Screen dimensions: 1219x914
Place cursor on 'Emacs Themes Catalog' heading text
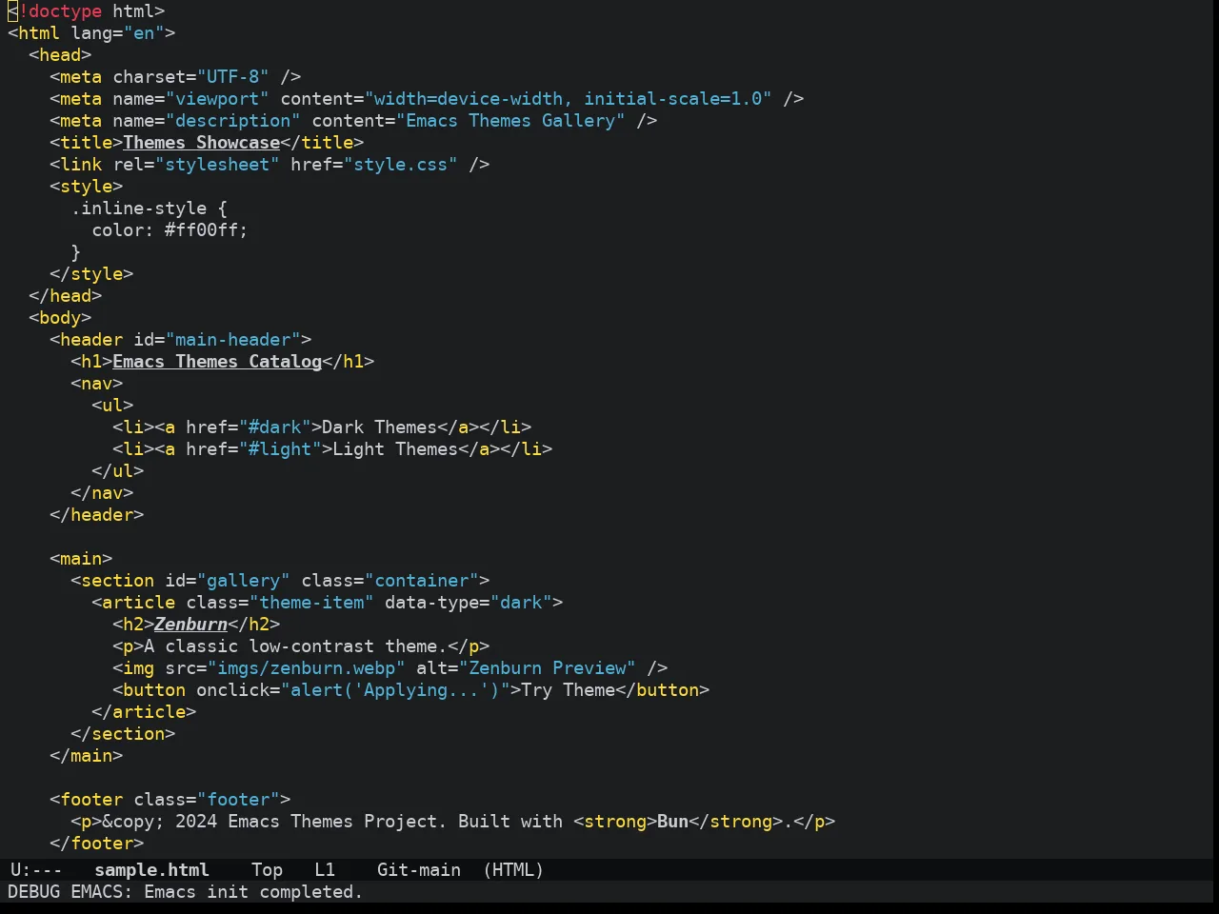[217, 362]
